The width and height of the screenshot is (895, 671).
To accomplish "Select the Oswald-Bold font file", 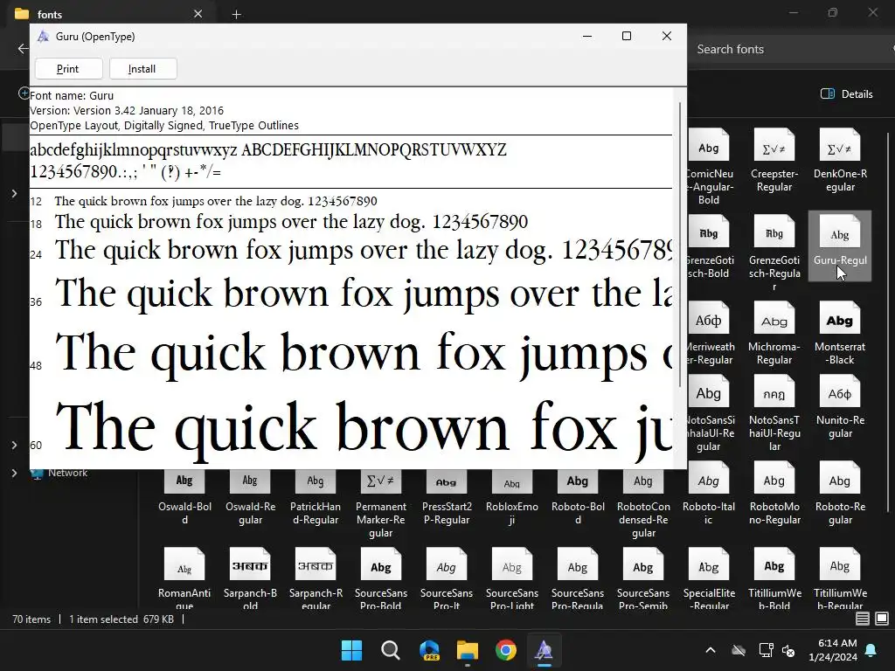I will [184, 497].
